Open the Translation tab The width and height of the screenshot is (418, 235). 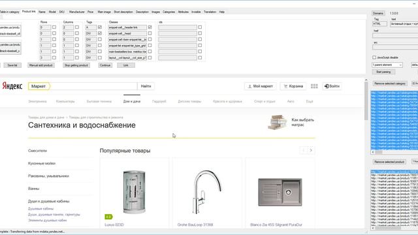210,12
